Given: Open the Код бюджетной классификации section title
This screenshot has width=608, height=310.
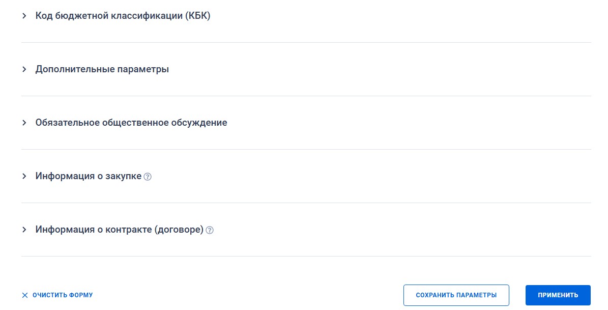Looking at the screenshot, I should [x=122, y=16].
